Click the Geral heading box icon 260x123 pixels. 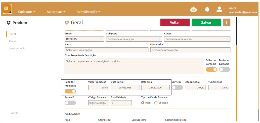[67, 23]
